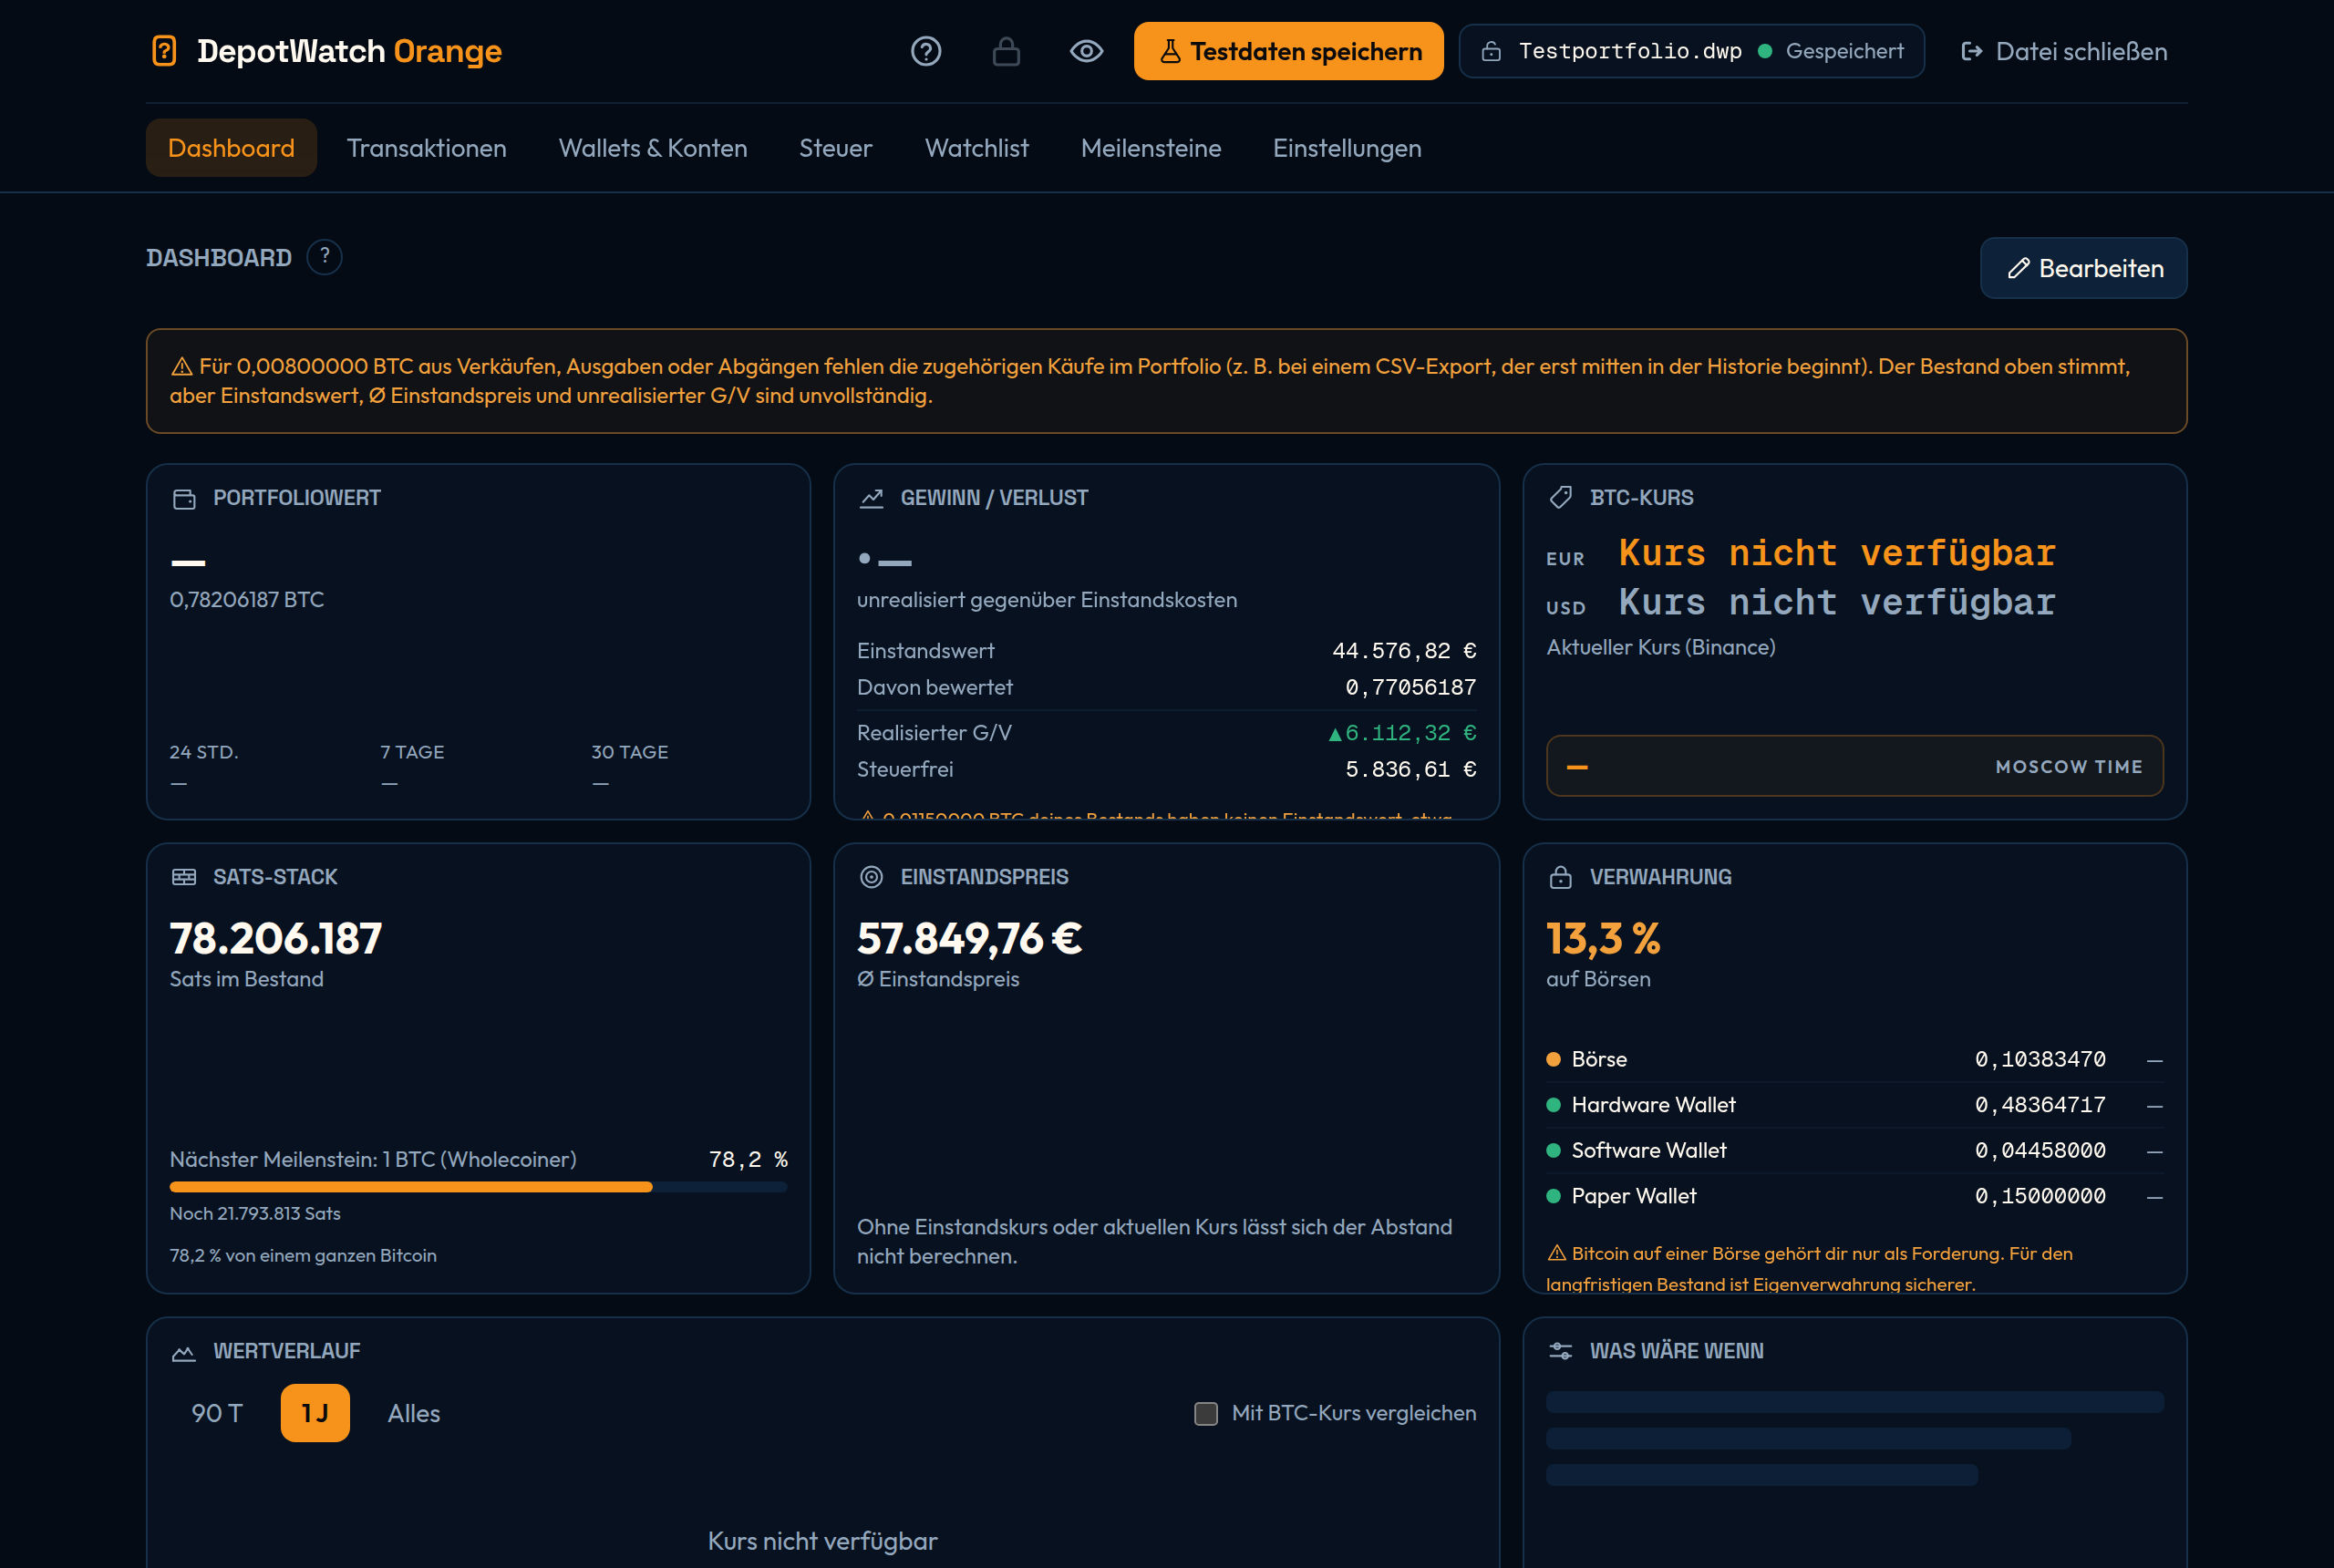Viewport: 2334px width, 1568px height.
Task: Click the Hardware Wallet row
Action: pos(1854,1105)
